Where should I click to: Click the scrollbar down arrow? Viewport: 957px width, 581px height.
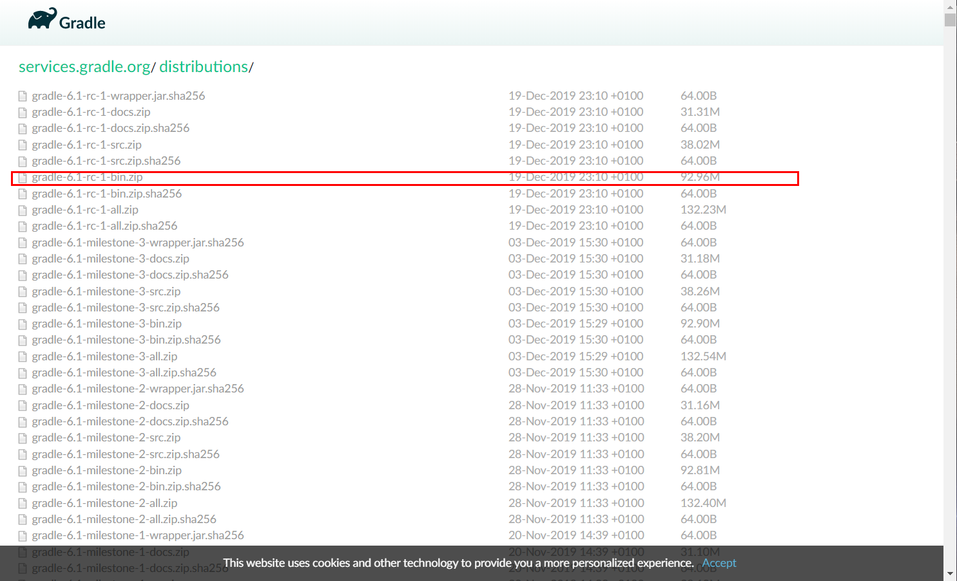(950, 574)
